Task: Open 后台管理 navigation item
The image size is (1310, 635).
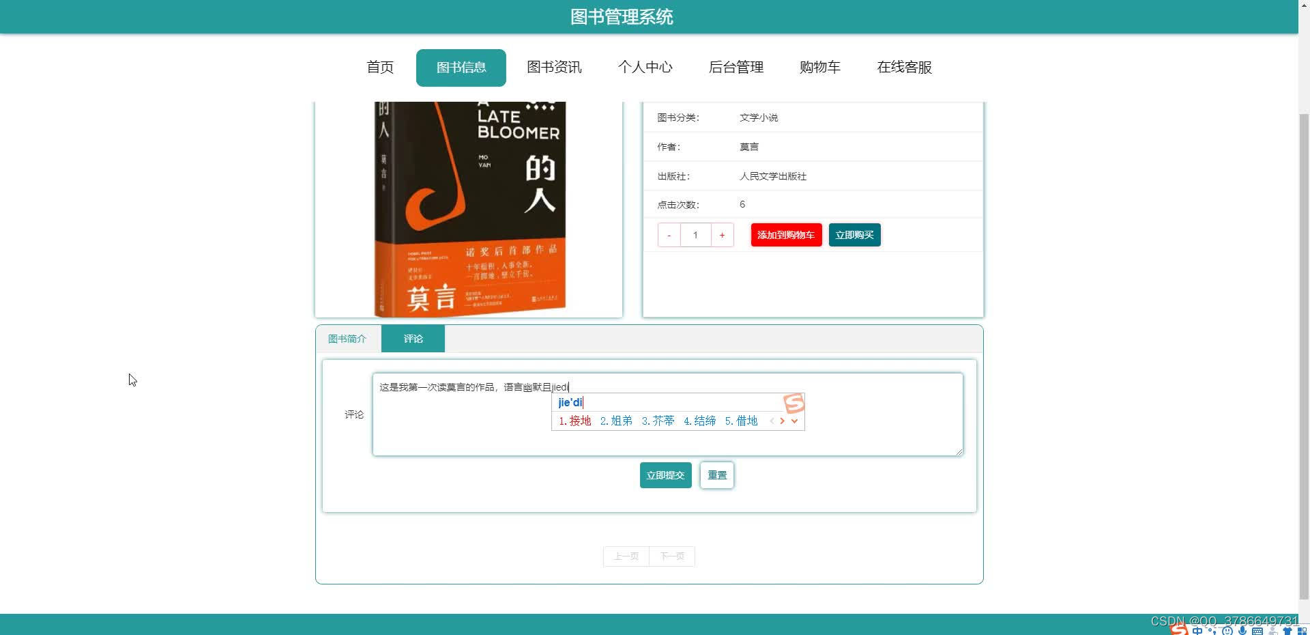Action: tap(736, 67)
